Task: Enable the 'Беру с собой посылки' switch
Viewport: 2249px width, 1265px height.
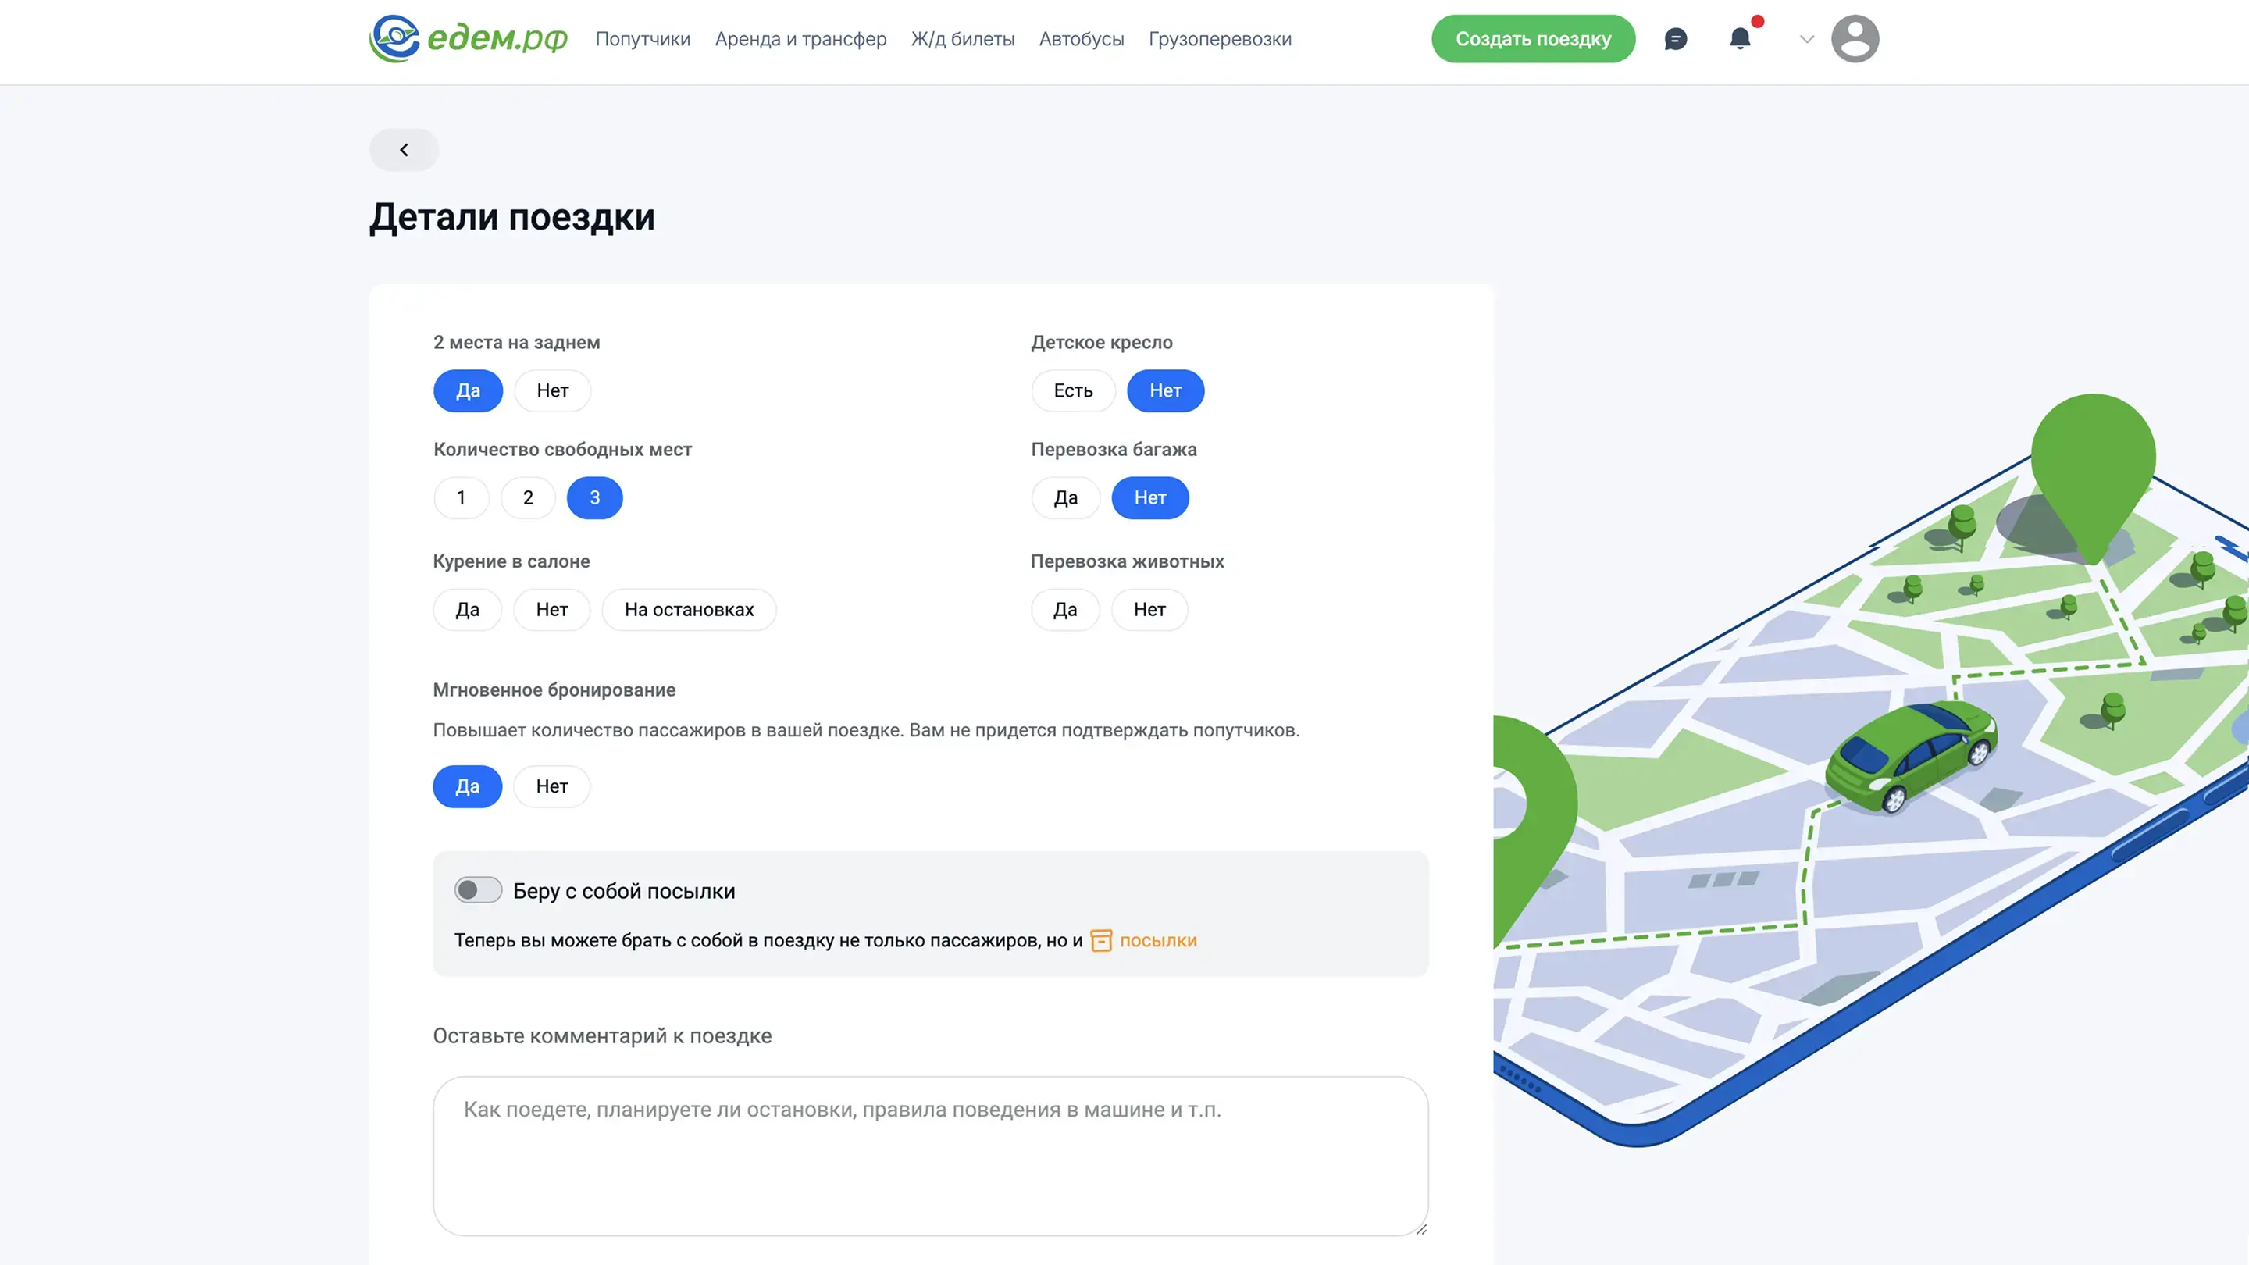Action: point(478,890)
